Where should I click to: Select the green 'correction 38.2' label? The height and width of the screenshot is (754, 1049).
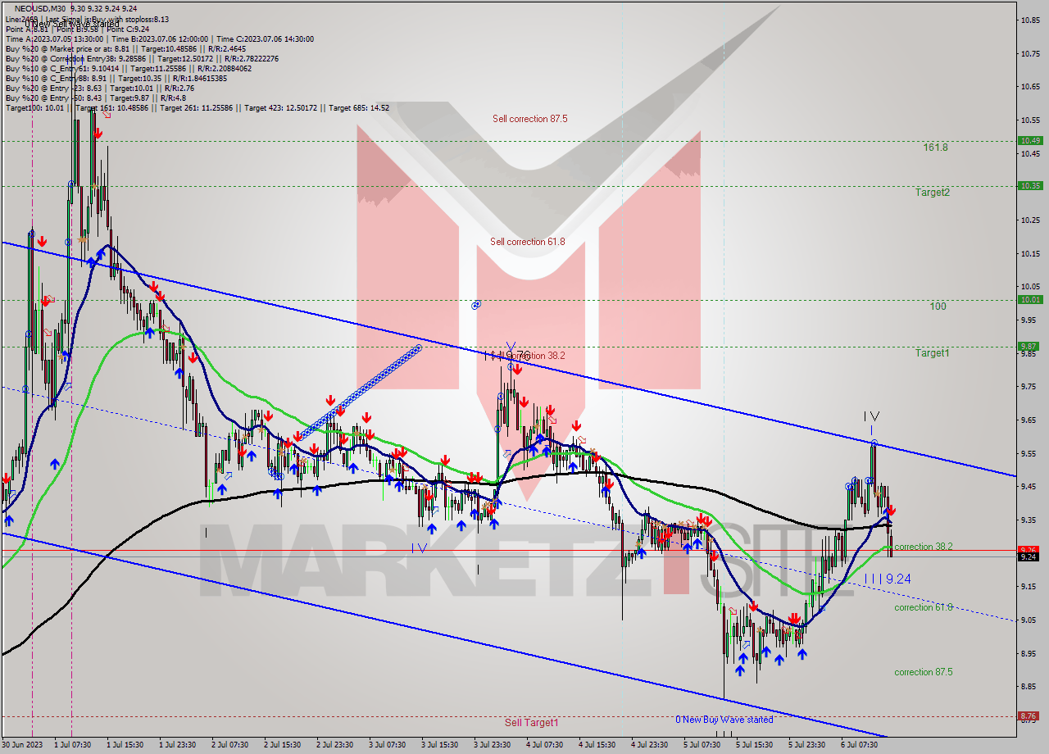(923, 547)
